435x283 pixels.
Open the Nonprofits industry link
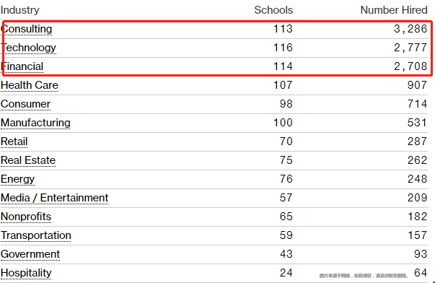26,217
